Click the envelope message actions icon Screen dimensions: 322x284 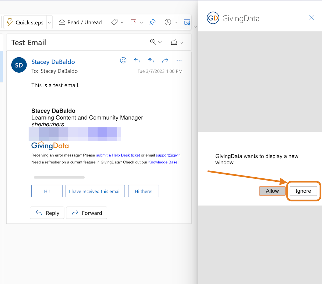174,42
